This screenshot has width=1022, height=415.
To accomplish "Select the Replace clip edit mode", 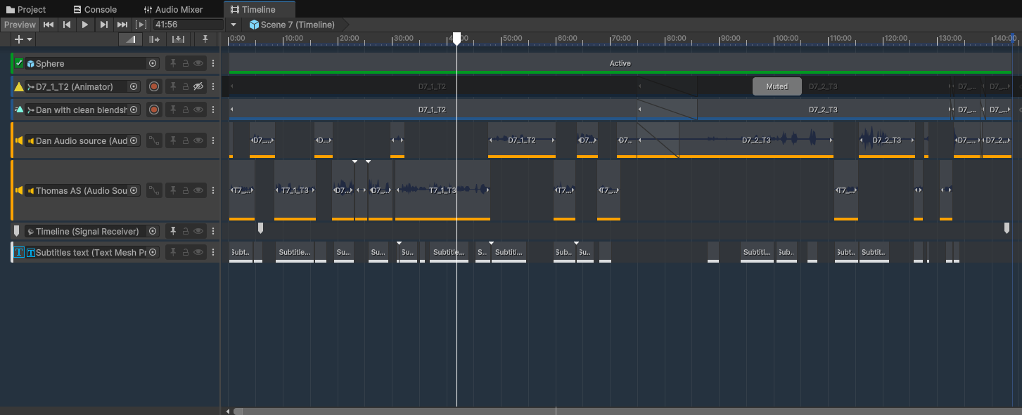I will pyautogui.click(x=179, y=39).
